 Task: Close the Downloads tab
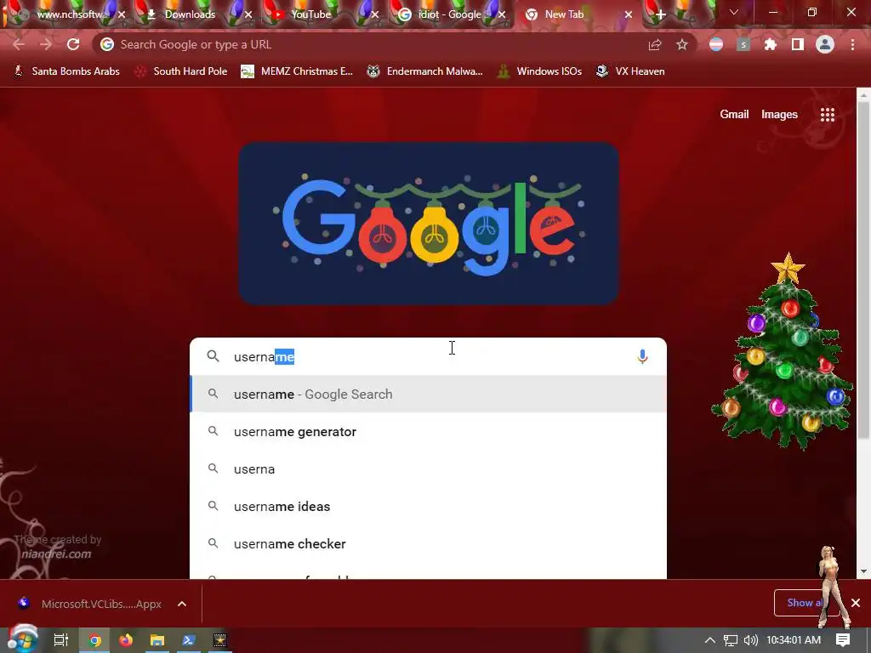click(248, 15)
